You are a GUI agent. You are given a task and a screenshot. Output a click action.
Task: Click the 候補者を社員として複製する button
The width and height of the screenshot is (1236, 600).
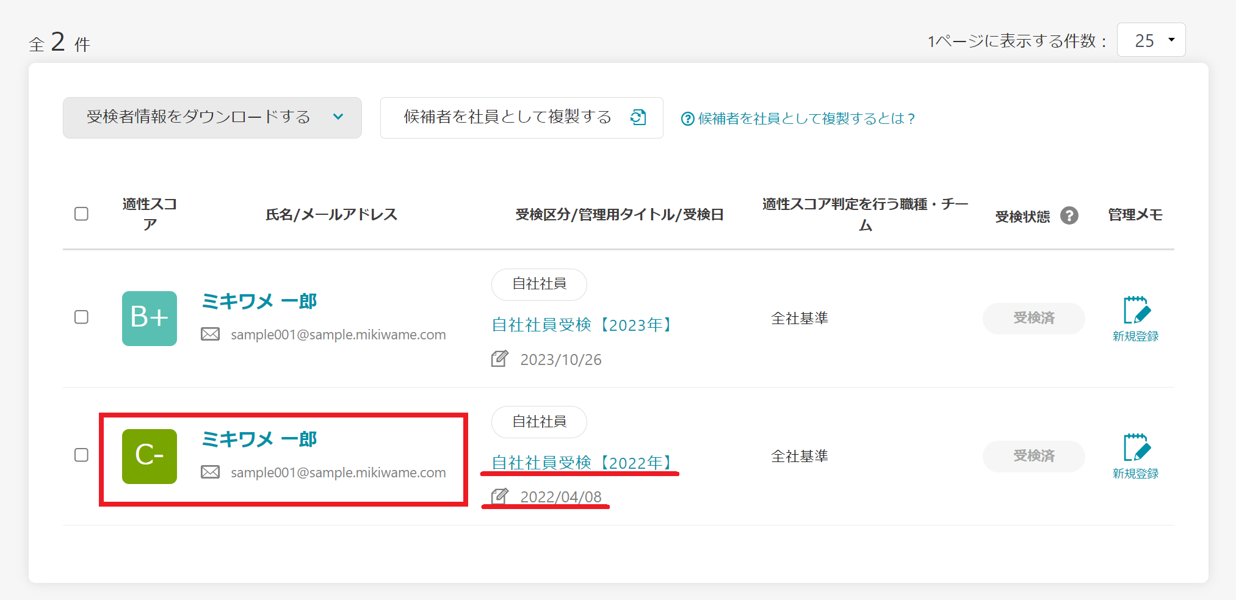pos(521,117)
